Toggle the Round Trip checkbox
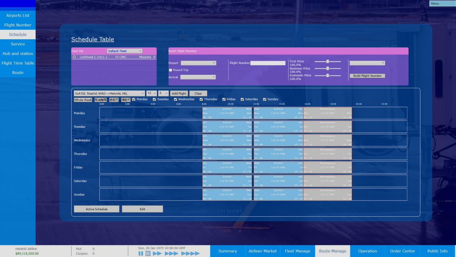This screenshot has width=456, height=257. click(170, 70)
